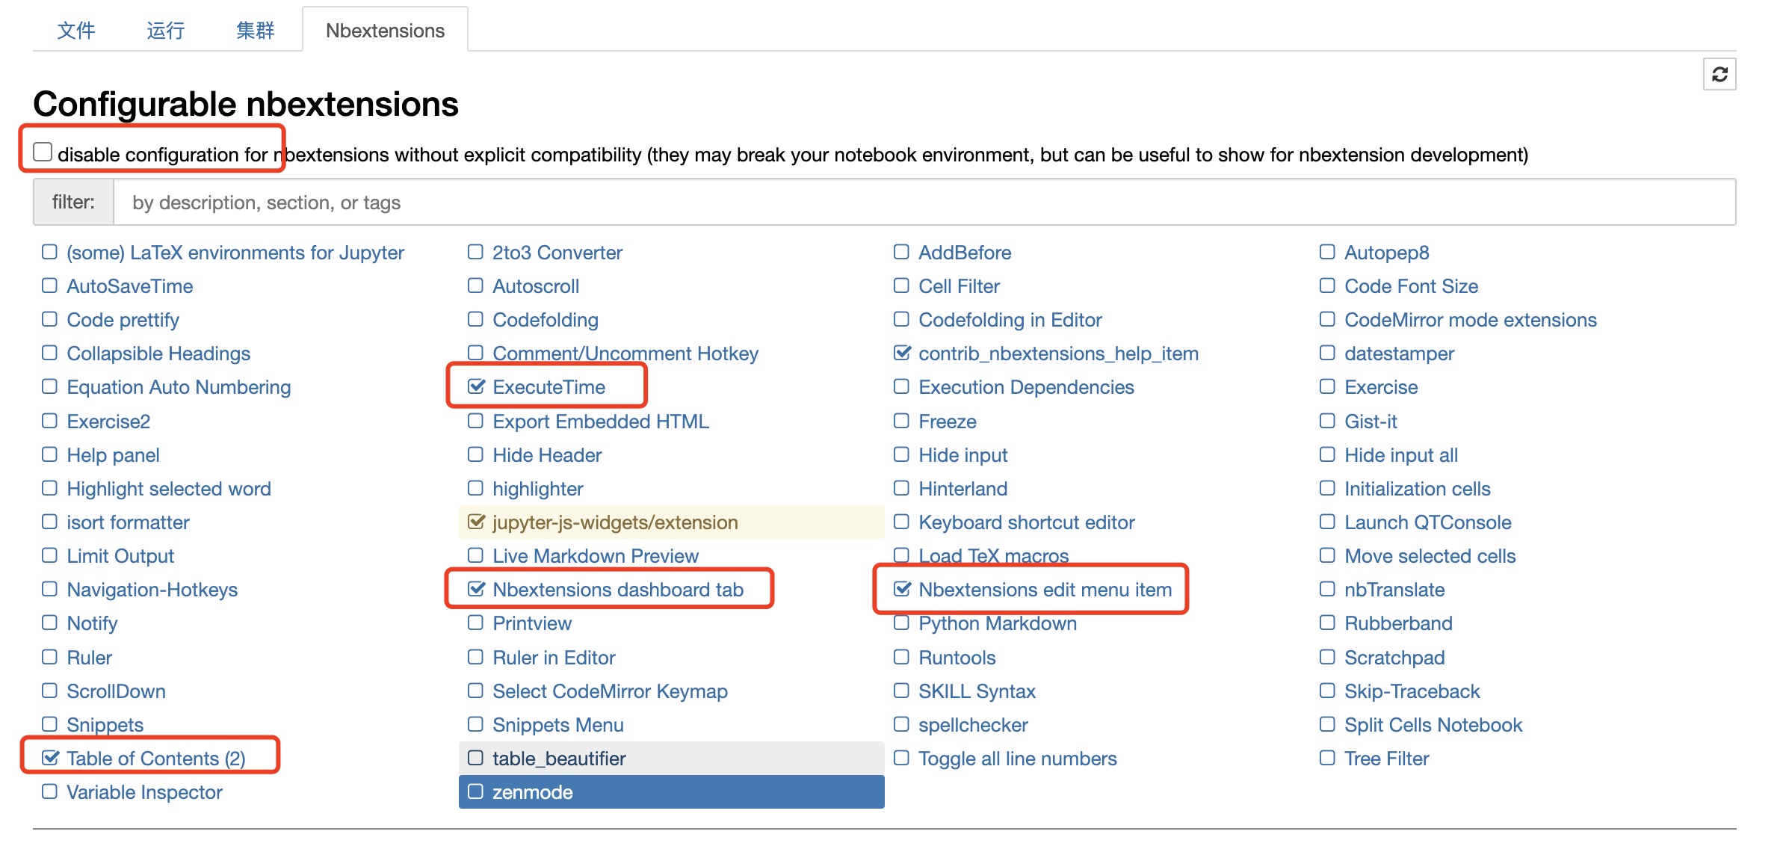
Task: Click the refresh nbextensions list icon
Action: (1719, 74)
